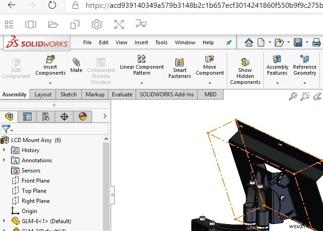The height and width of the screenshot is (231, 323).
Task: Open the Edit menu
Action: (x=103, y=42)
